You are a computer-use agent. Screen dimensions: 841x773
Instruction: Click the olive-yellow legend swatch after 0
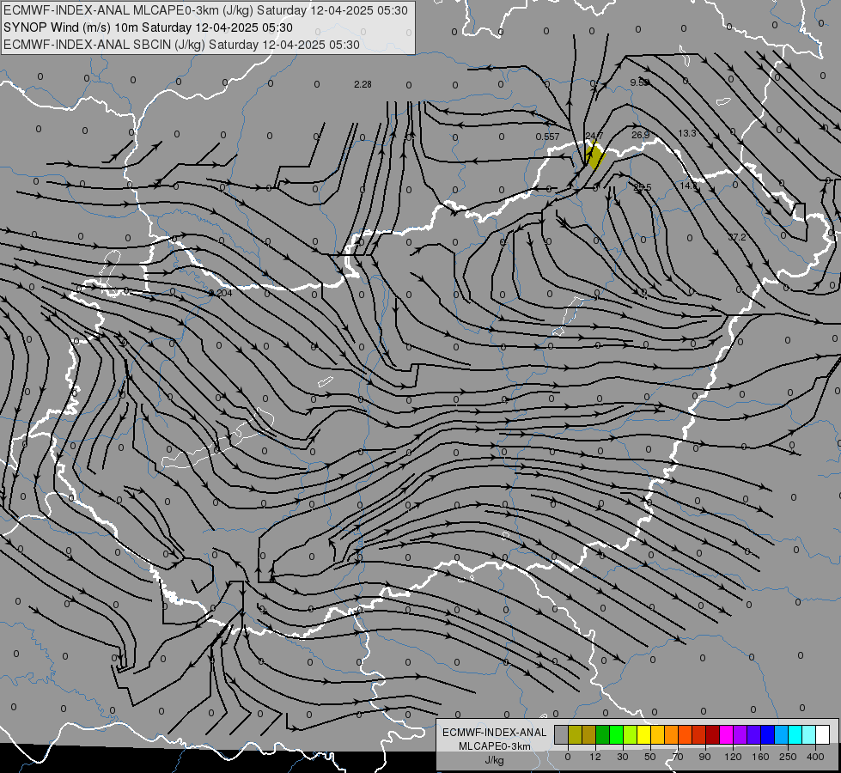575,734
